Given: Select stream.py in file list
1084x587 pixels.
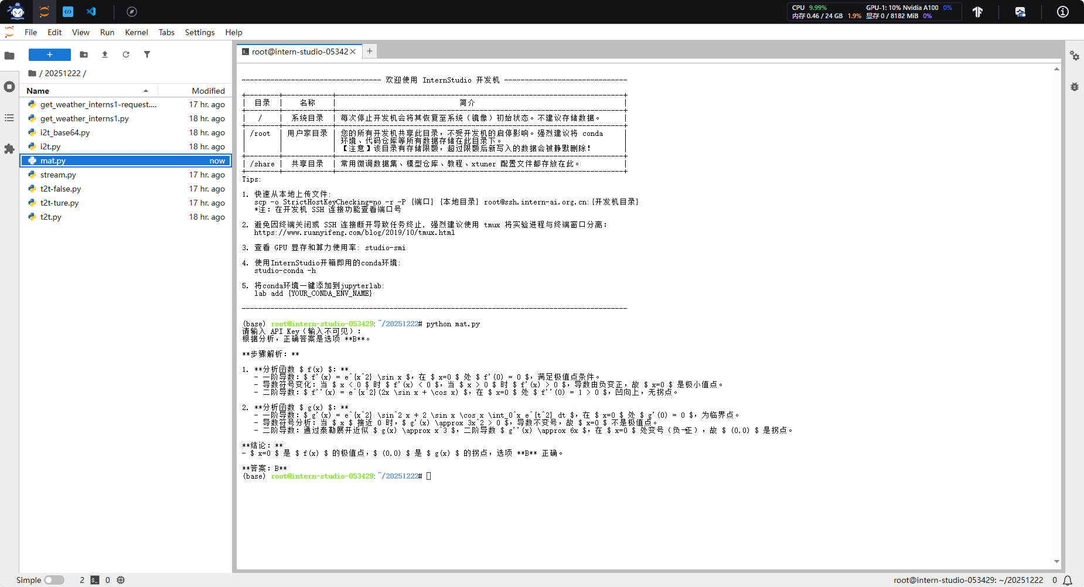Looking at the screenshot, I should click(x=58, y=175).
